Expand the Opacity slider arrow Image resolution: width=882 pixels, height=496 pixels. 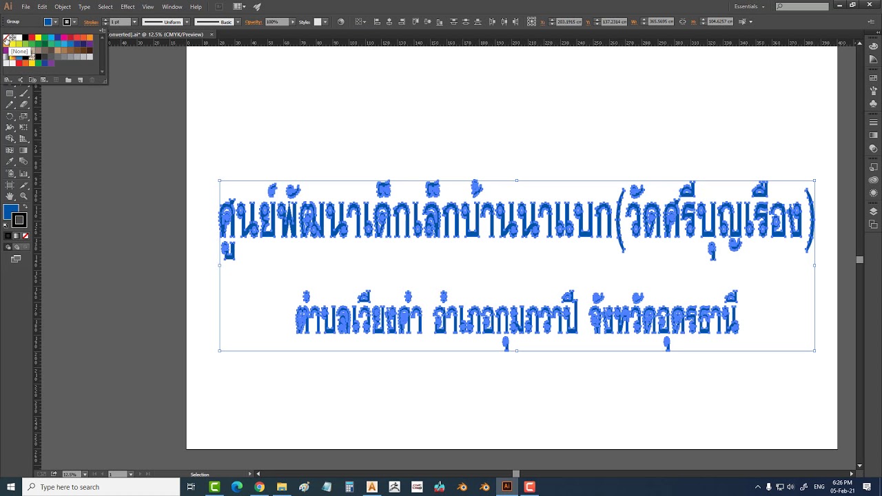click(293, 21)
